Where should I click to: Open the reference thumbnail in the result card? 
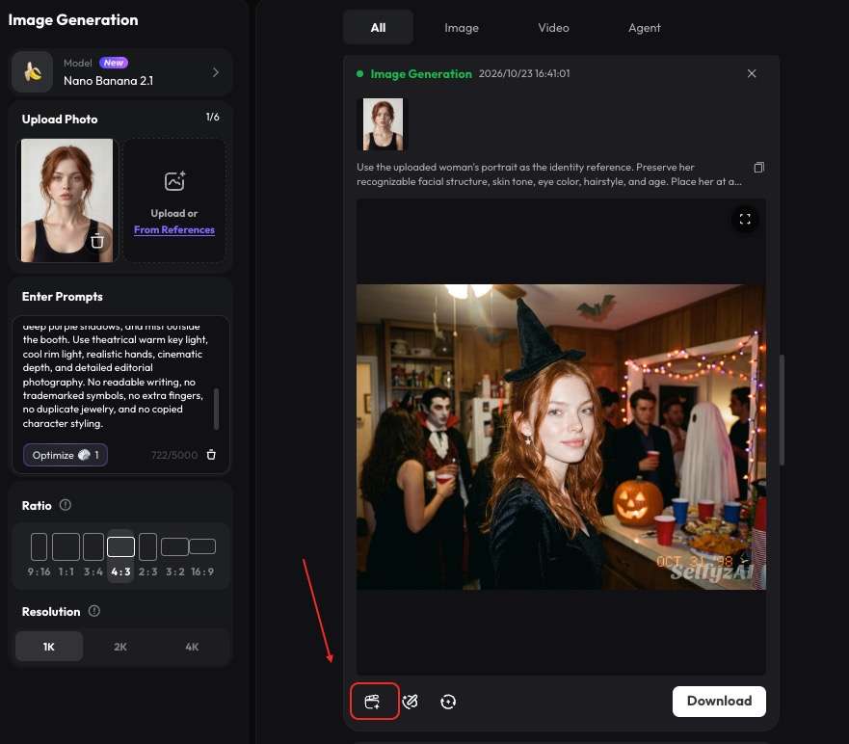point(383,124)
